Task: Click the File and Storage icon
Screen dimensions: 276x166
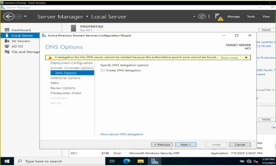Action: tap(7, 52)
